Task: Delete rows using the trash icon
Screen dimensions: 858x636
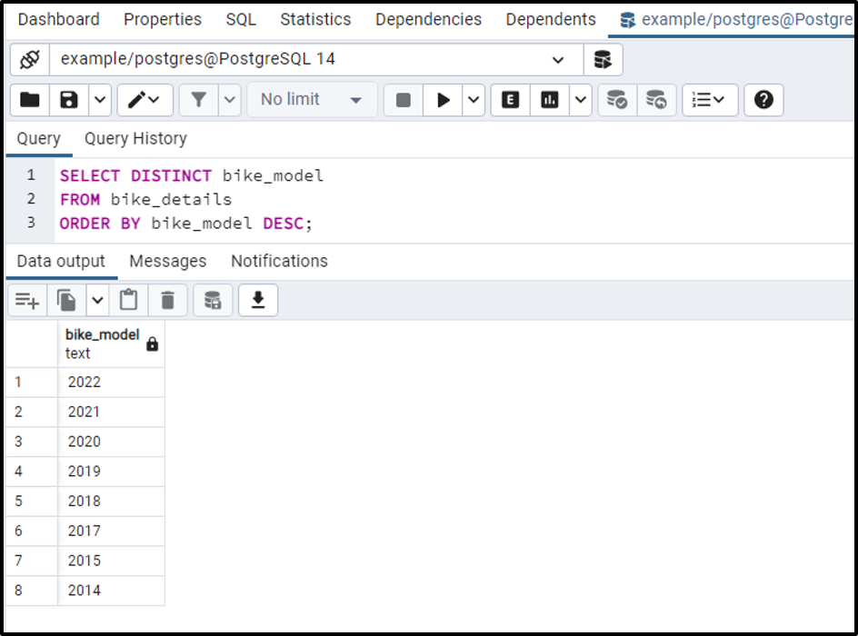Action: tap(168, 300)
